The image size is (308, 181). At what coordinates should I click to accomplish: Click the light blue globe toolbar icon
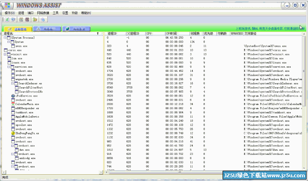coord(43,20)
